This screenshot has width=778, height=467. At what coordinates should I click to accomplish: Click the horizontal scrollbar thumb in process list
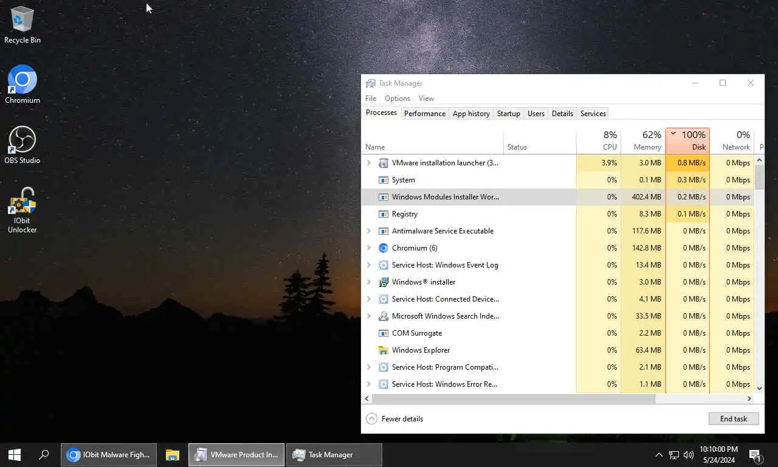click(514, 399)
